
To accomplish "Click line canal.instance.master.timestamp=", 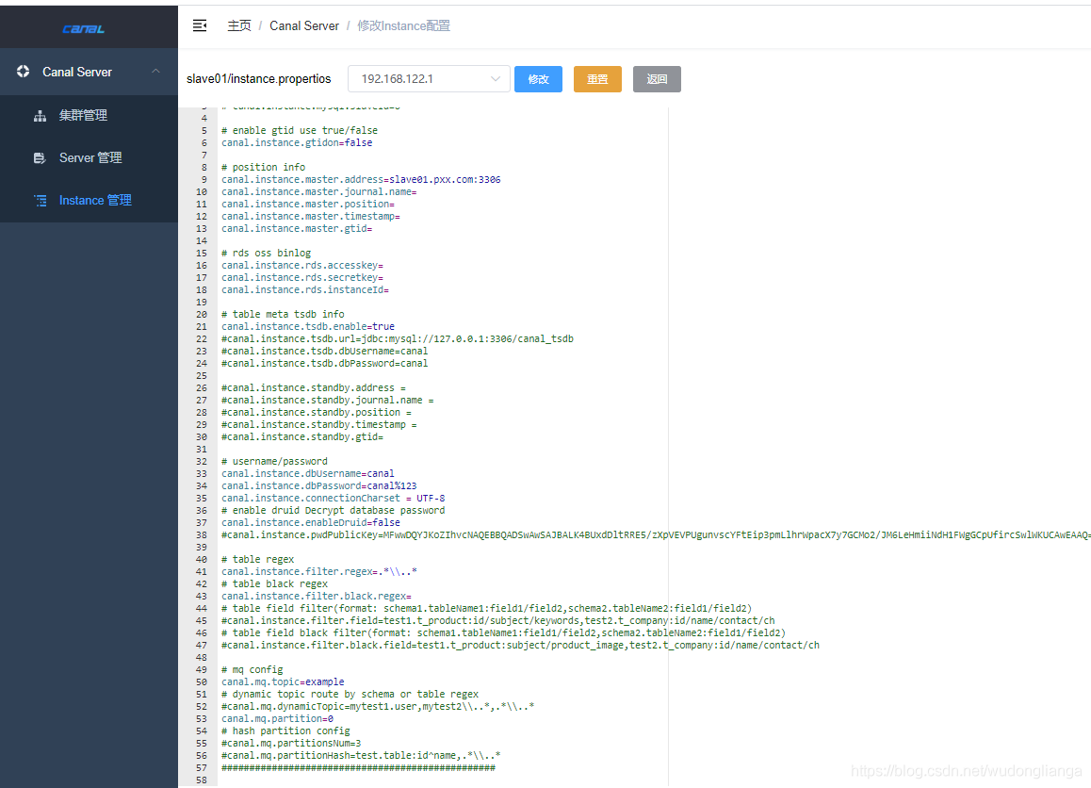I will point(311,217).
